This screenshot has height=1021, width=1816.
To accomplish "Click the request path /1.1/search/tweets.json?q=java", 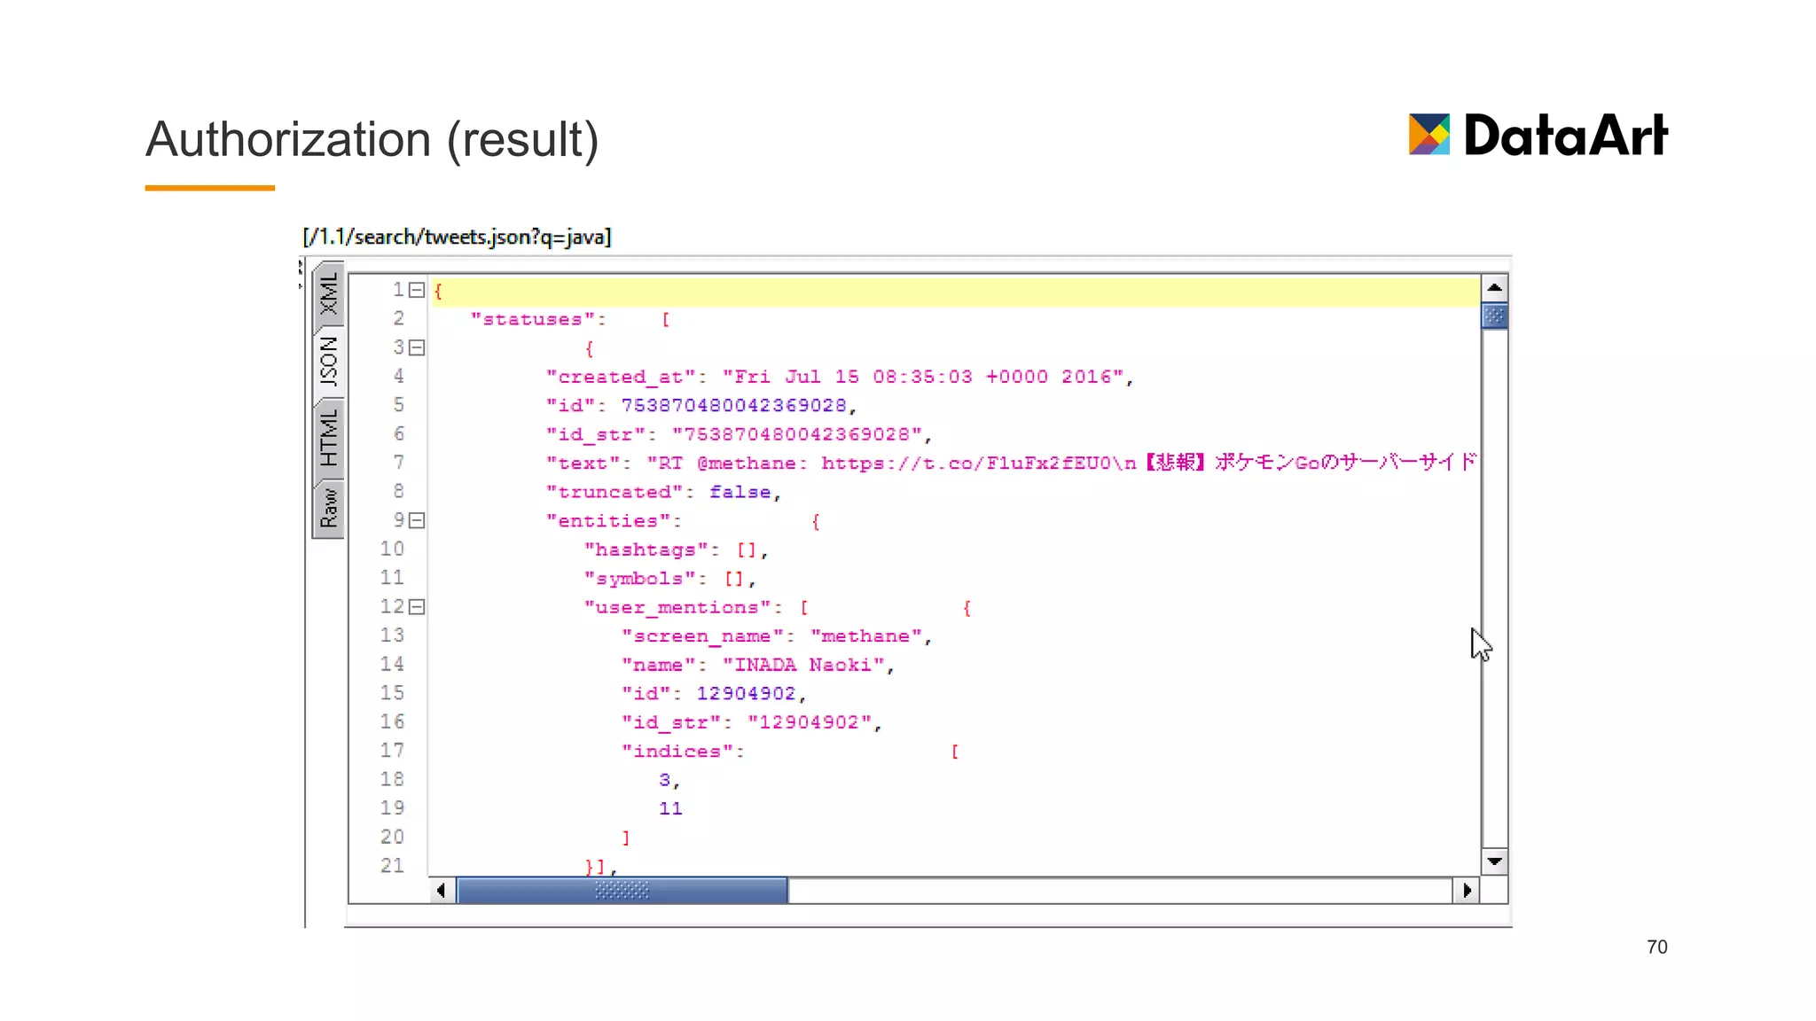I will (x=457, y=238).
